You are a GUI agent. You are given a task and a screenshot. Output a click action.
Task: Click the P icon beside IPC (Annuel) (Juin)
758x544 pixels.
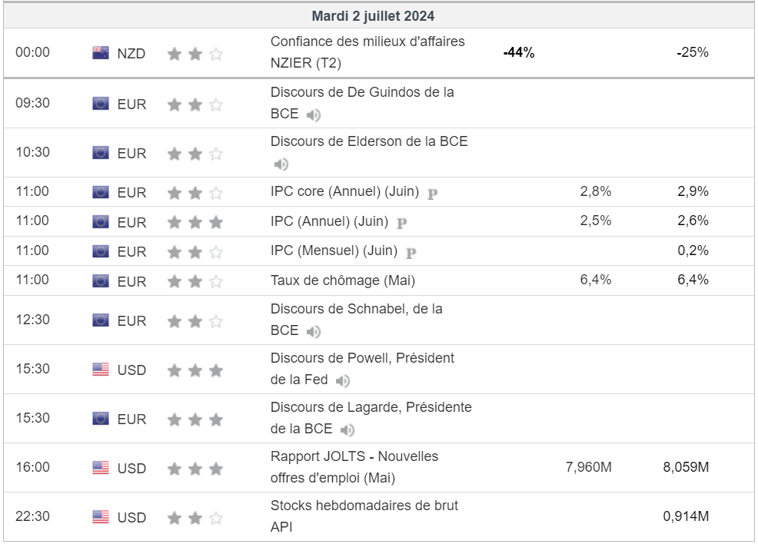pos(402,223)
